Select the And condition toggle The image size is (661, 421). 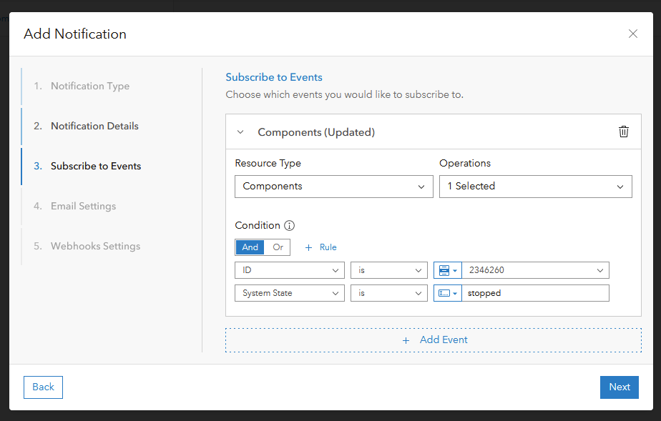pyautogui.click(x=250, y=247)
